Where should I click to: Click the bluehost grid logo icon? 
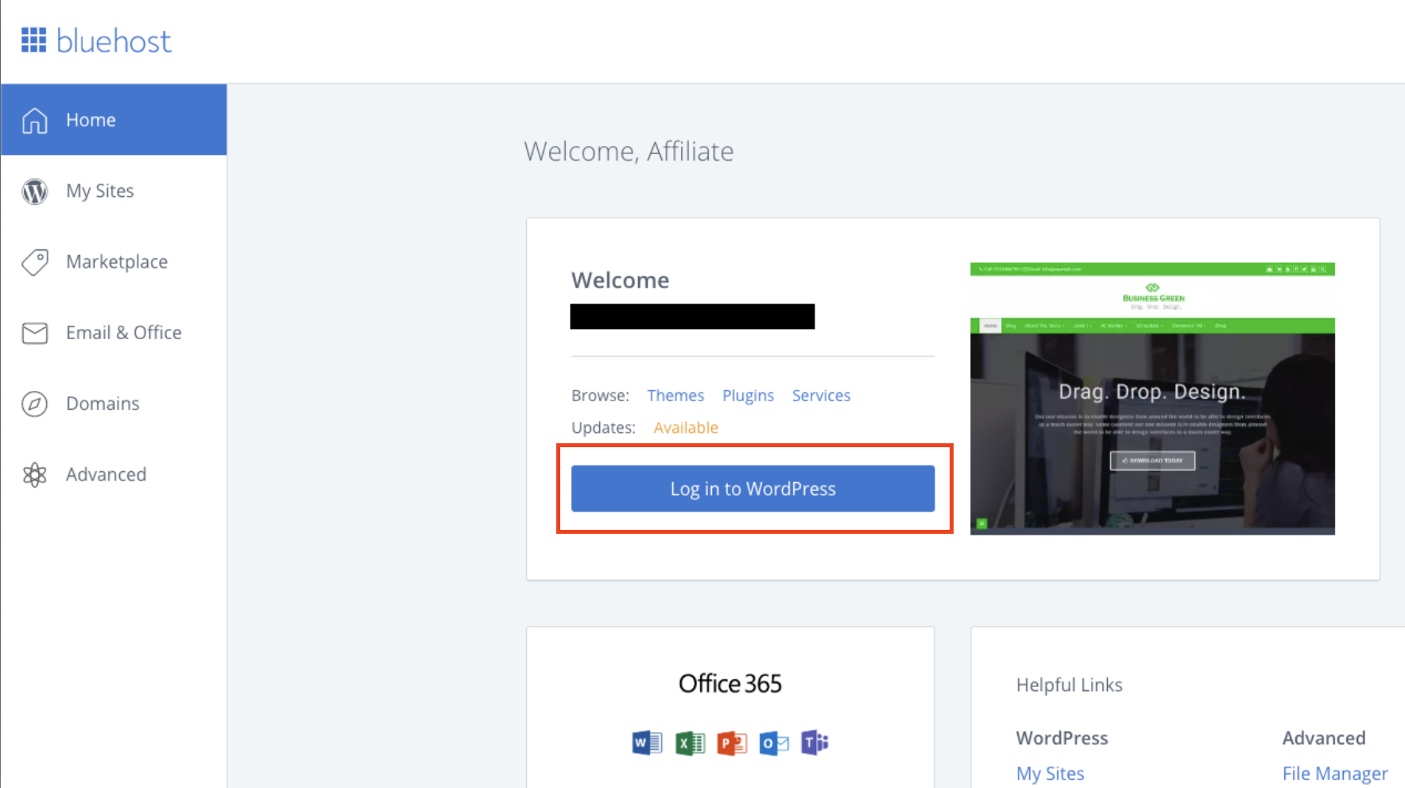33,40
